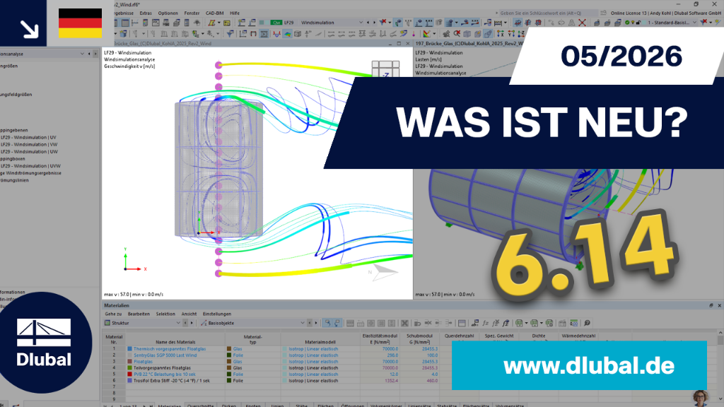The height and width of the screenshot is (407, 724).
Task: Toggle the yellow light bulb icon
Action: [633, 22]
